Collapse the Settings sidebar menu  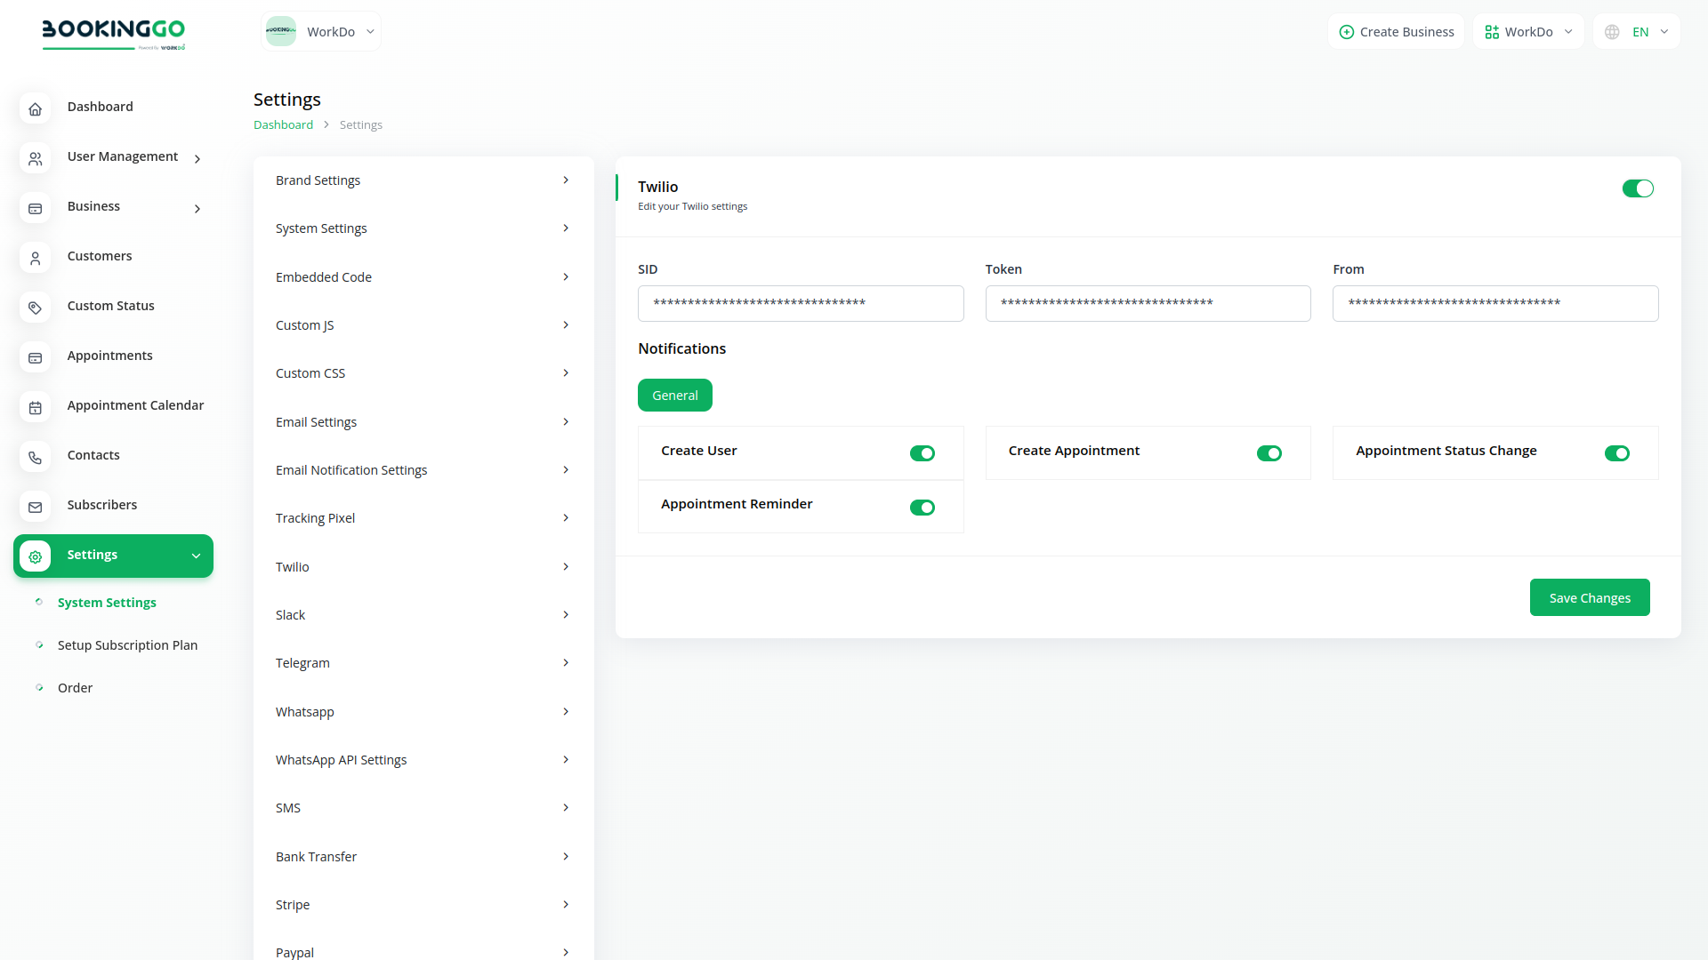[x=196, y=556]
